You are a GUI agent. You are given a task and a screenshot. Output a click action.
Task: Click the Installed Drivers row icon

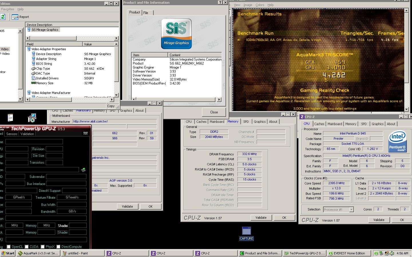click(x=33, y=78)
